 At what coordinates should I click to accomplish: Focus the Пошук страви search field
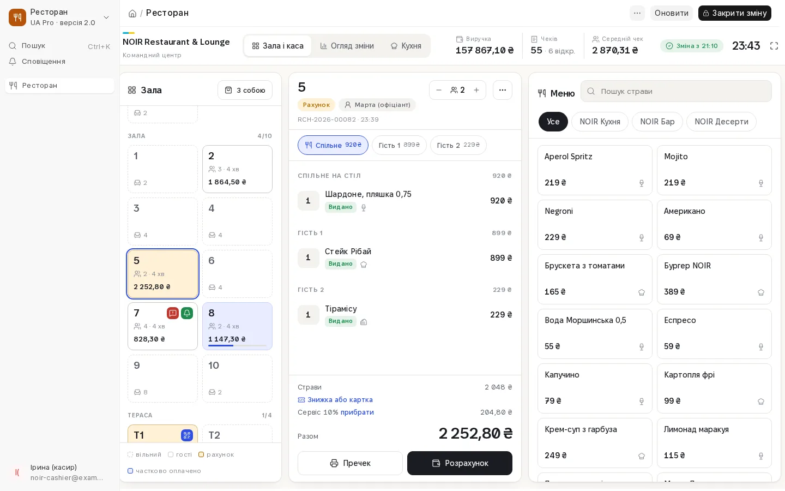pyautogui.click(x=676, y=91)
